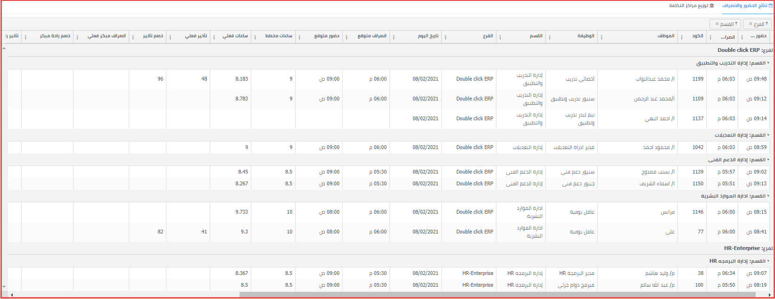Click calendar icon on نتائج الحضور والانصراف tab
The width and height of the screenshot is (775, 299).
770,6
